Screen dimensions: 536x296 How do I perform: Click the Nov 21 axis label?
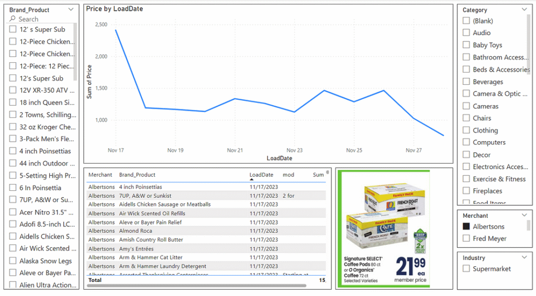(x=235, y=150)
